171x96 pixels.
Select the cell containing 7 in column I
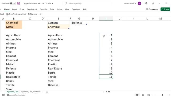tap(106, 60)
